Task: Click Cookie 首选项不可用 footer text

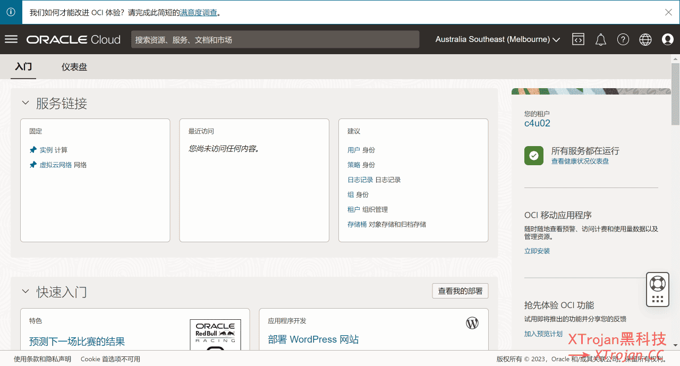Action: (x=110, y=359)
